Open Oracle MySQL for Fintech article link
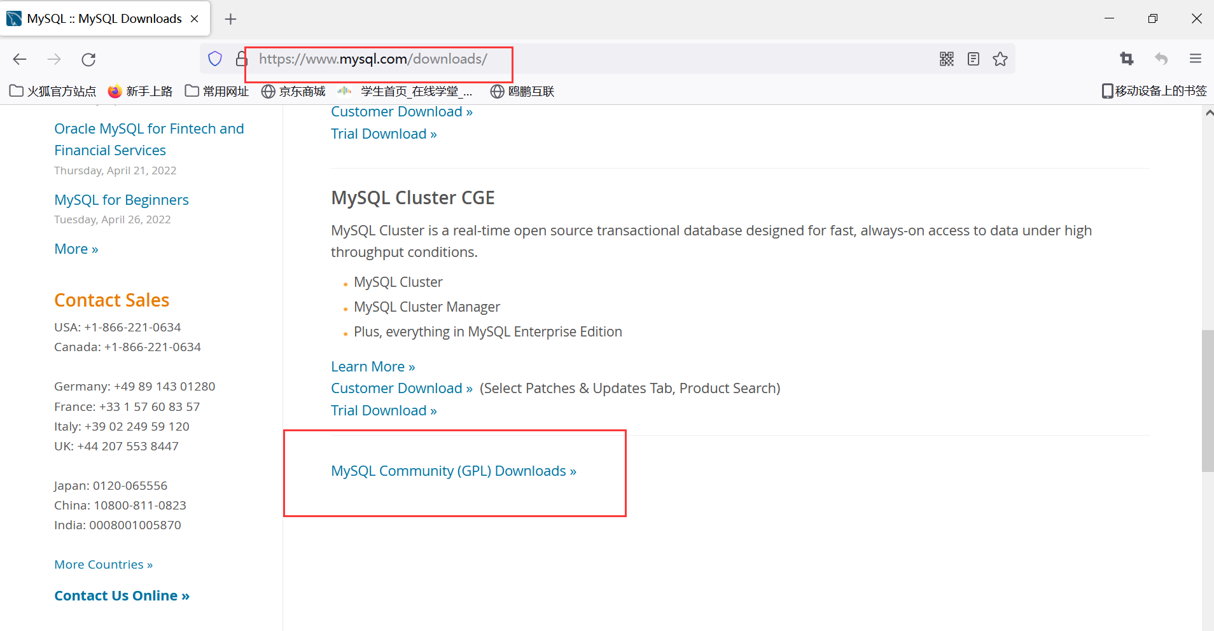 click(x=149, y=139)
